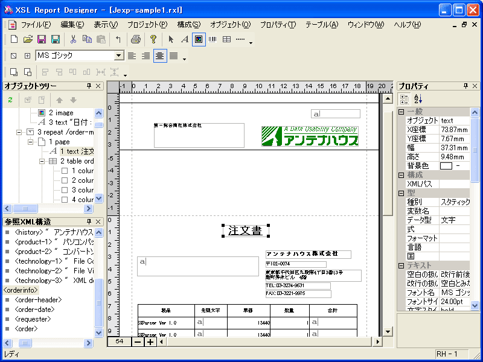Select the <order-date> XML node

tap(34, 310)
